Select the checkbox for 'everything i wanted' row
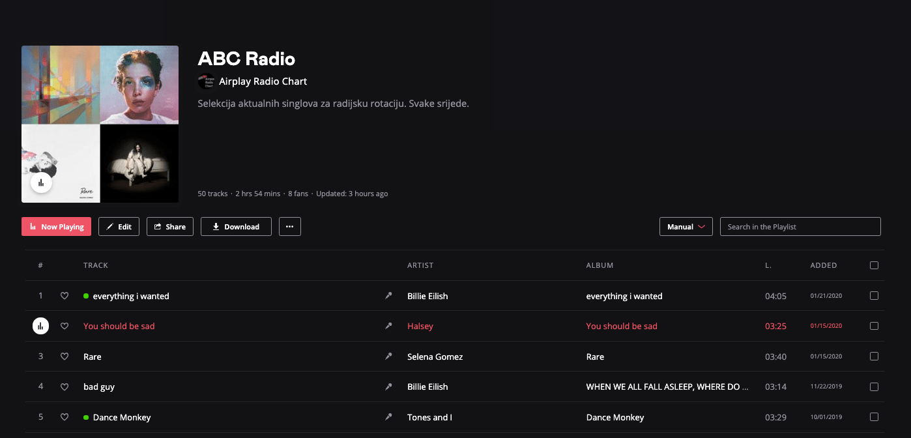Image resolution: width=911 pixels, height=438 pixels. (x=874, y=296)
